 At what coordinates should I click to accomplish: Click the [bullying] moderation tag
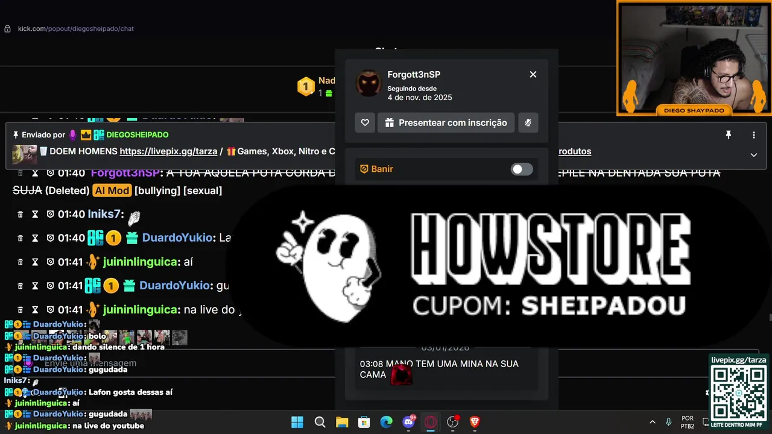click(x=157, y=190)
